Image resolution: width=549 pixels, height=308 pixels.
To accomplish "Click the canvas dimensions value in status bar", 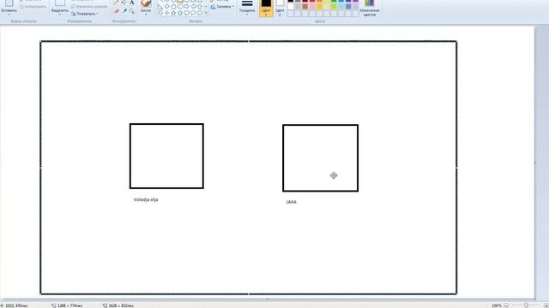I will point(120,305).
